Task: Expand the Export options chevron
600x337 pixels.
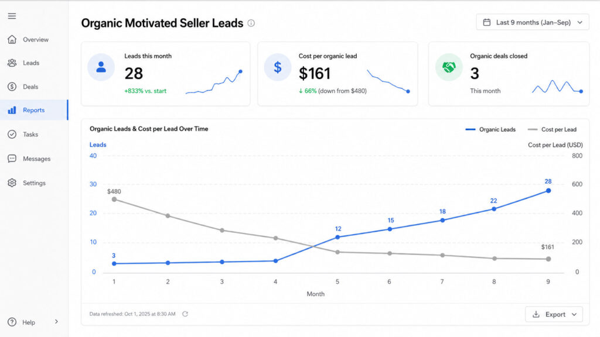Action: pyautogui.click(x=574, y=314)
